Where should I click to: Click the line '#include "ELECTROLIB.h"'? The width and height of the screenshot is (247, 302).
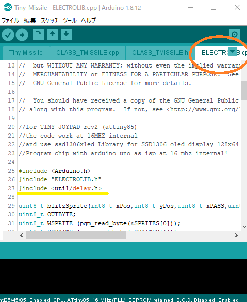tap(60, 179)
